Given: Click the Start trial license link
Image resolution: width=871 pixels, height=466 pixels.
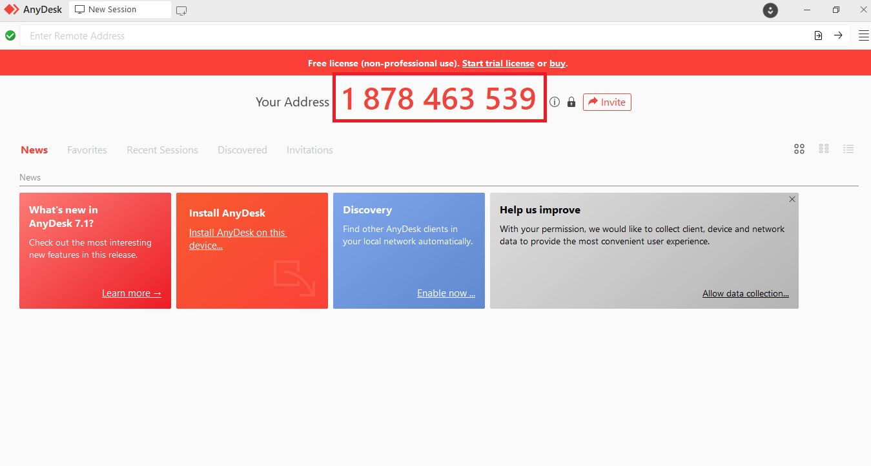Looking at the screenshot, I should (498, 63).
